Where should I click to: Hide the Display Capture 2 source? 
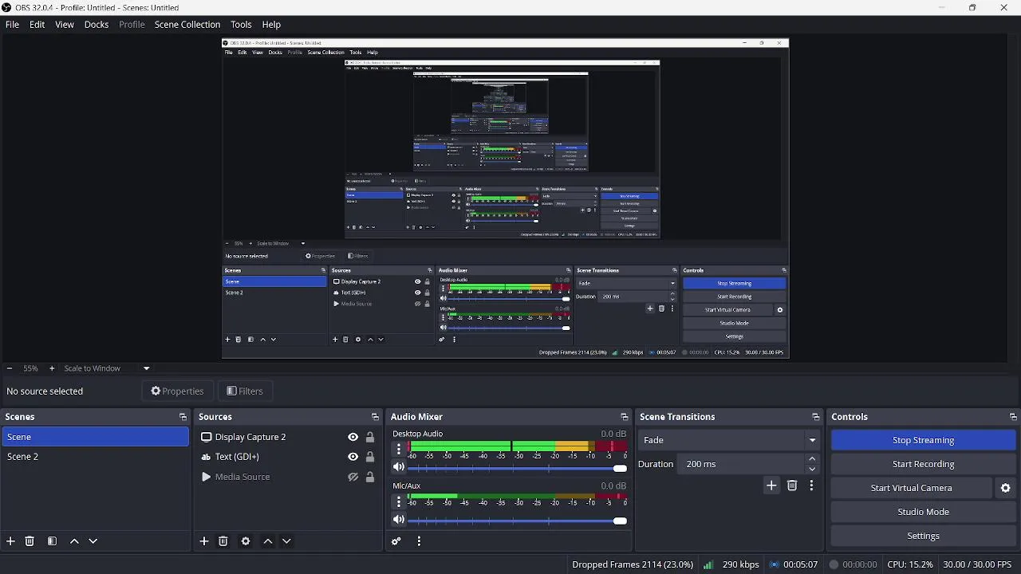(x=353, y=437)
